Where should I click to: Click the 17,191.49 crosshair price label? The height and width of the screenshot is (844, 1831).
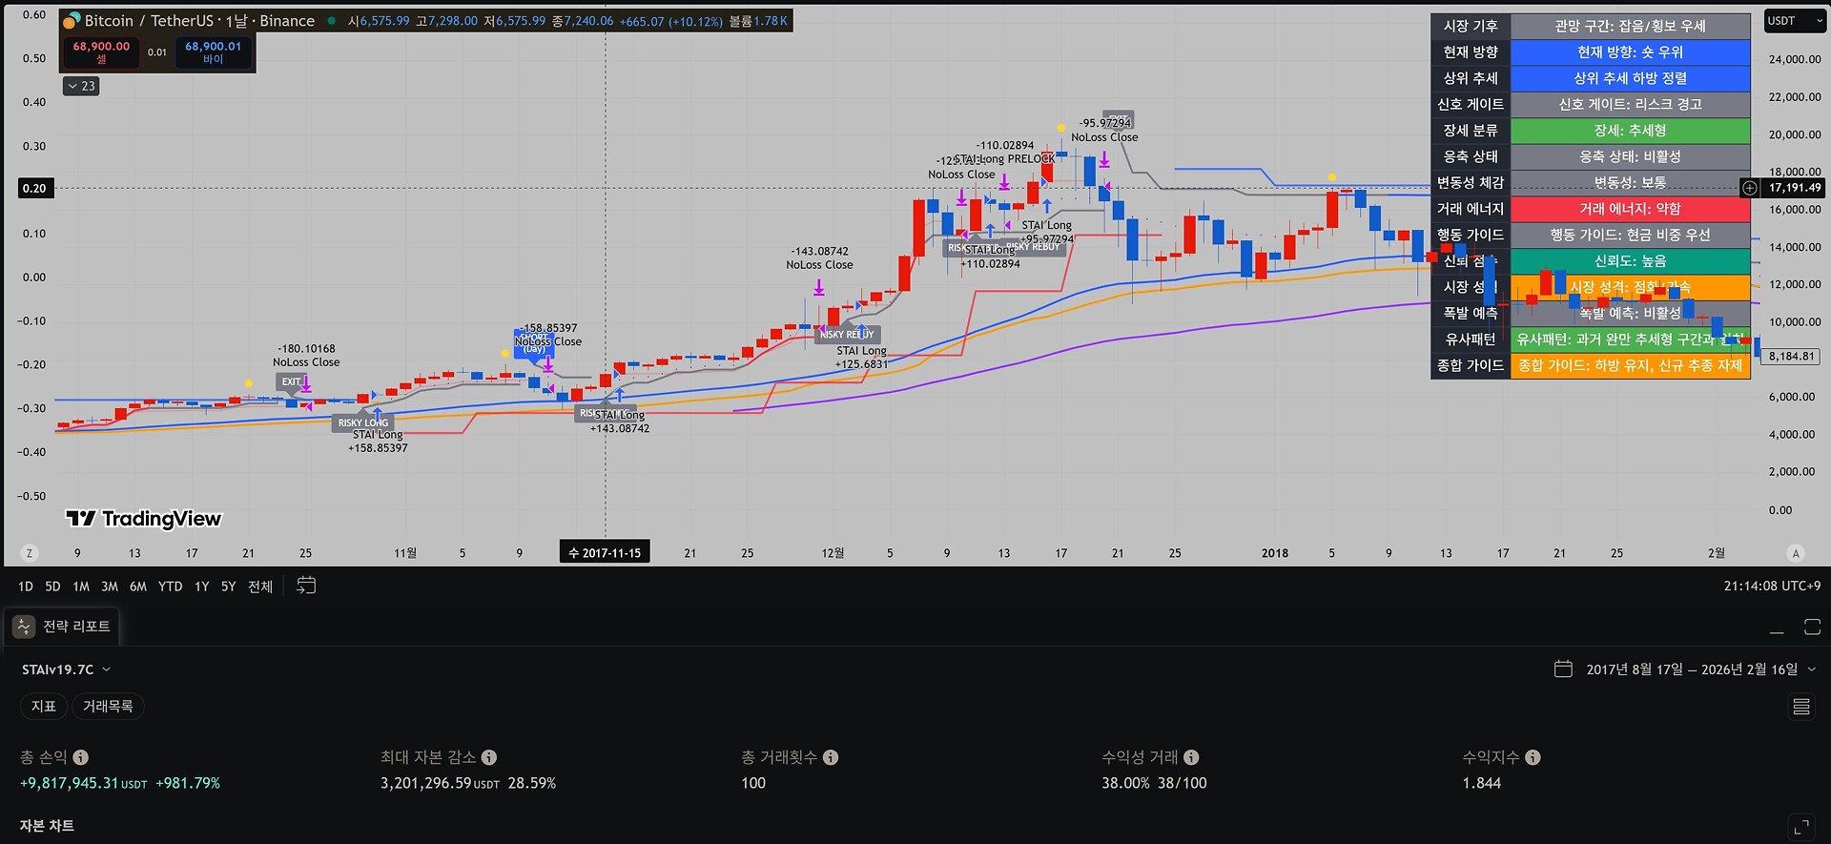1795,188
